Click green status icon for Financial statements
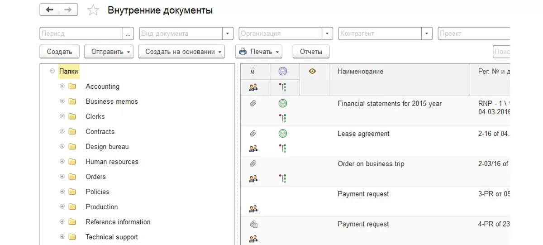The height and width of the screenshot is (245, 543). 283,103
